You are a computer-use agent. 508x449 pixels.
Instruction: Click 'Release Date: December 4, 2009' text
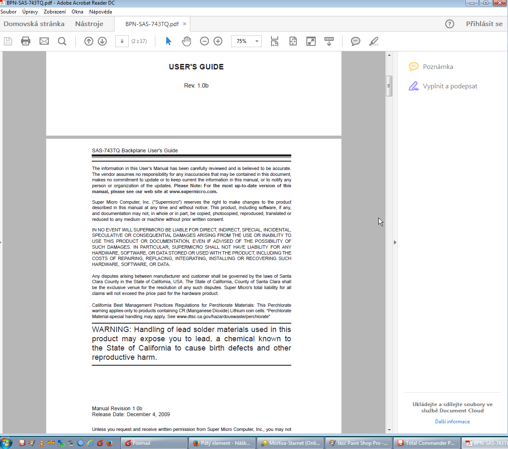[x=131, y=414]
